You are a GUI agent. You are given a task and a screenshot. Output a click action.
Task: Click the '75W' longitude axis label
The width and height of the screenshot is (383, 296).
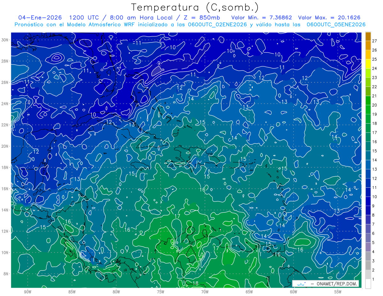point(161,292)
